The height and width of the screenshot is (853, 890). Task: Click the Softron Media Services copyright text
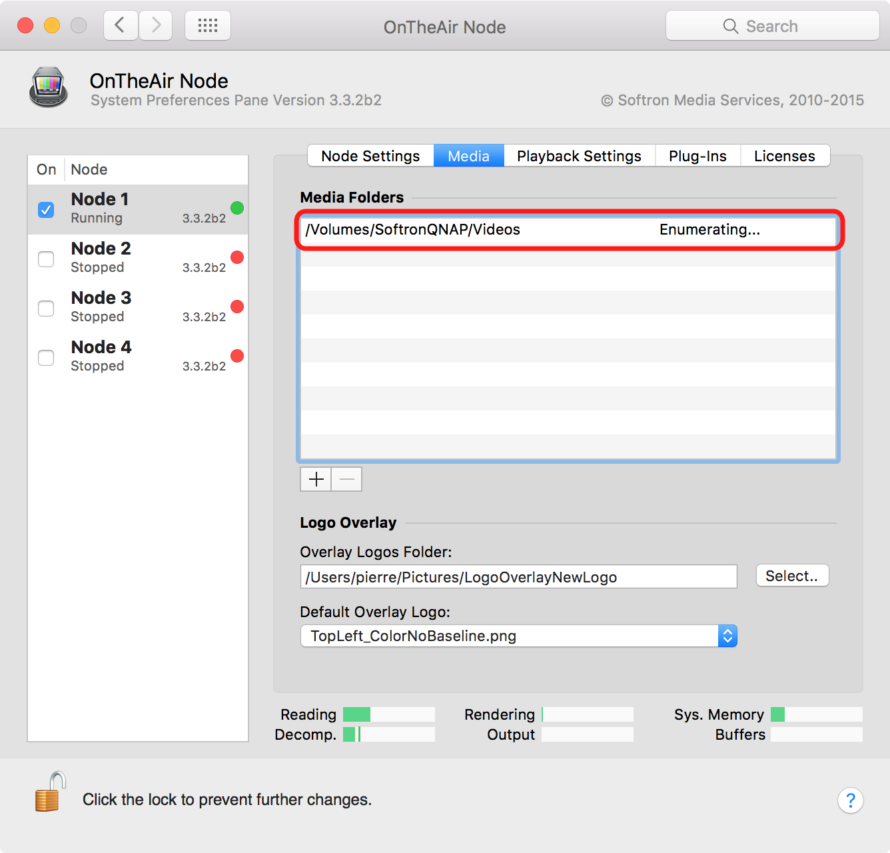(732, 100)
